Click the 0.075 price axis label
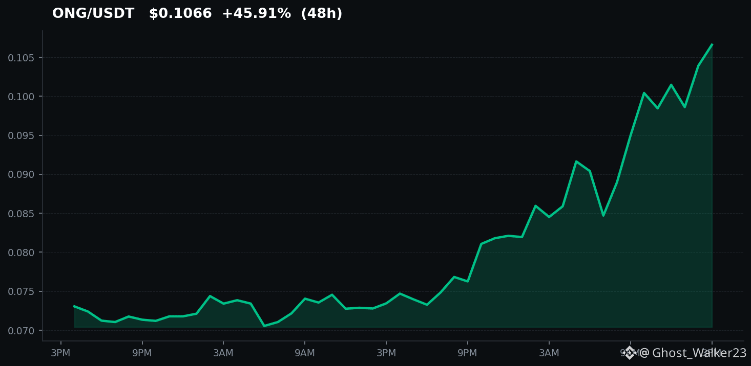The image size is (751, 366). pos(21,292)
